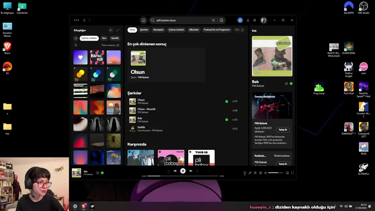
Task: Skip to previous track
Action: point(175,171)
